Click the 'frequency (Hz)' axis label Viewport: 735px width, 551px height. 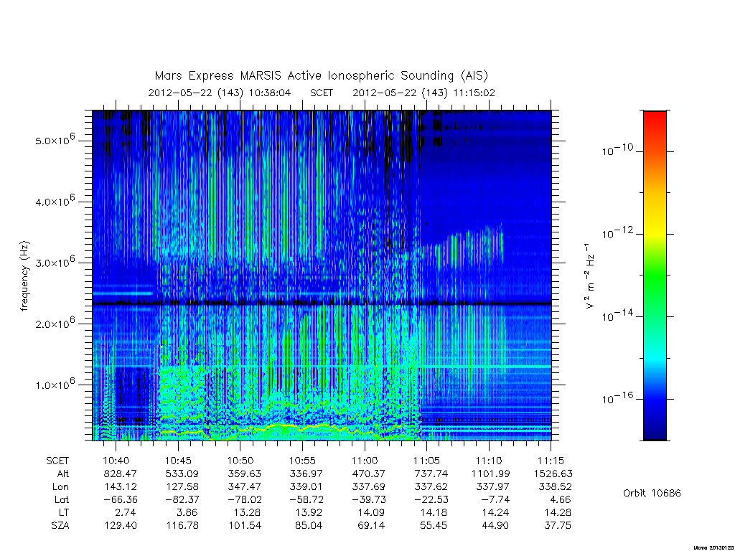(x=25, y=276)
